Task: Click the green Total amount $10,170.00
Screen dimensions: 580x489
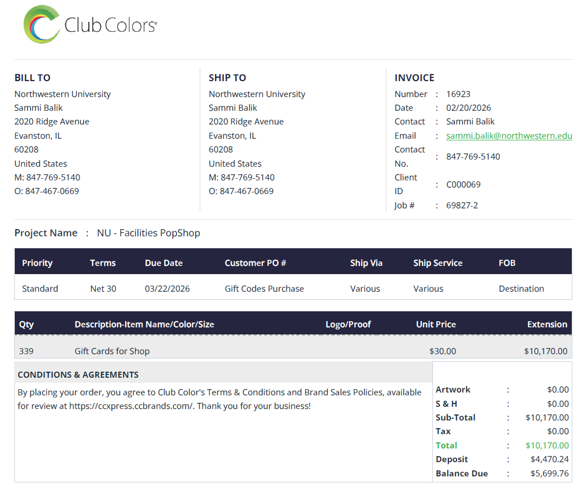Action: 547,445
